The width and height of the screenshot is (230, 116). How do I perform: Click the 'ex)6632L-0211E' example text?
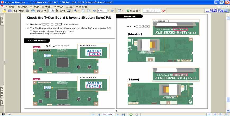click(x=161, y=21)
